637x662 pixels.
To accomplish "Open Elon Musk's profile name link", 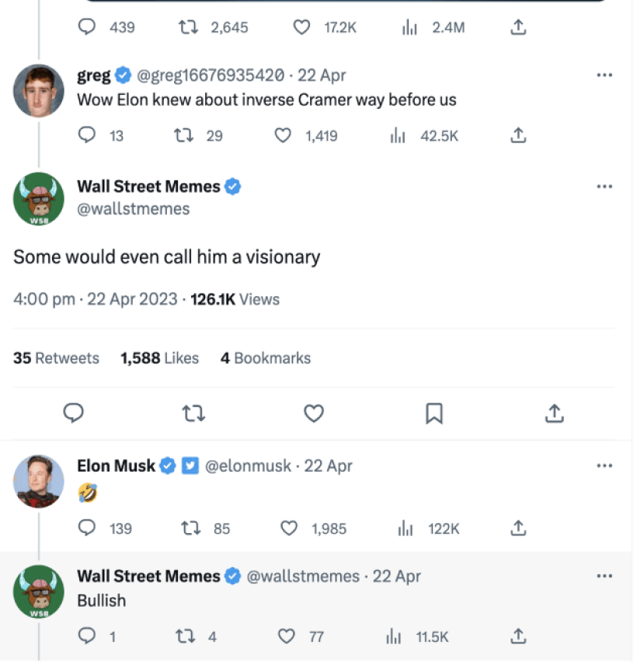I will 115,465.
